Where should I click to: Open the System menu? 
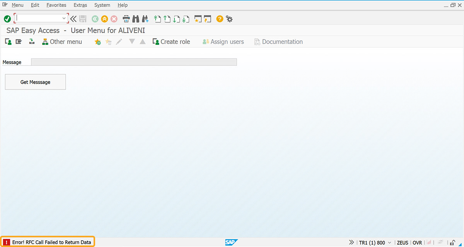coord(102,5)
